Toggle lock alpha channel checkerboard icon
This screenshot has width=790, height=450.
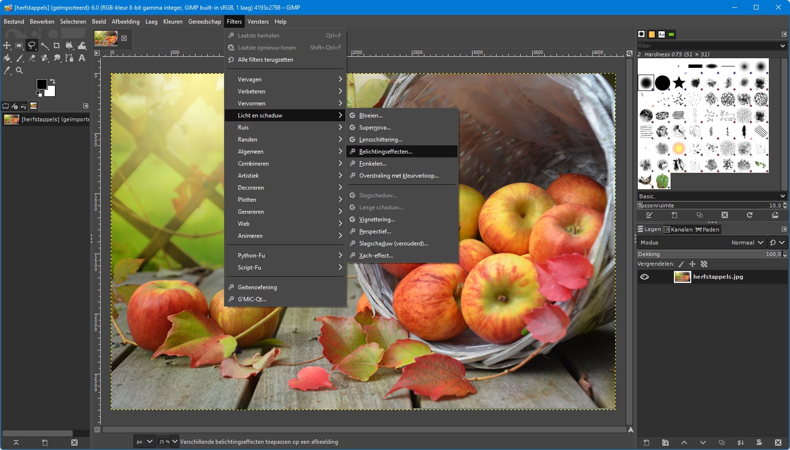[704, 264]
